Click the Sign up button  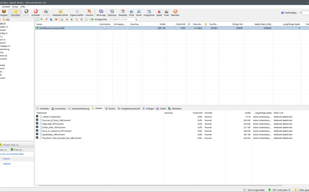coord(16,150)
